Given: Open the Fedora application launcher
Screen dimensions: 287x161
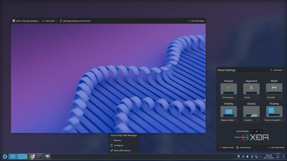Looking at the screenshot, I should click(x=5, y=157).
